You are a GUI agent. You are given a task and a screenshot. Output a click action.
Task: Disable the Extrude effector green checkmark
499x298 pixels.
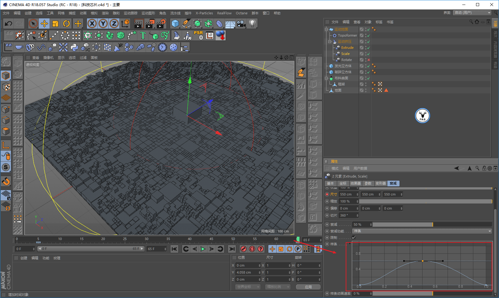tap(369, 48)
